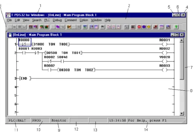Open the PLC menu

(47, 20)
